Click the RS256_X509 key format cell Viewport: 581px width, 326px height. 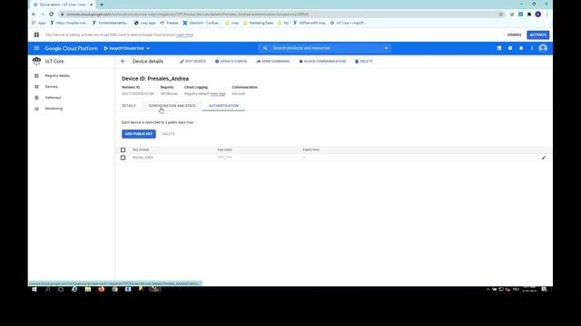(x=143, y=158)
